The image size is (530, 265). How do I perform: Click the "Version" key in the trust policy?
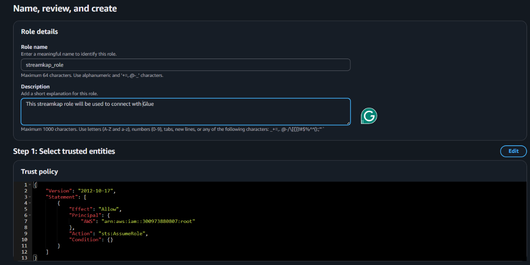coord(59,191)
